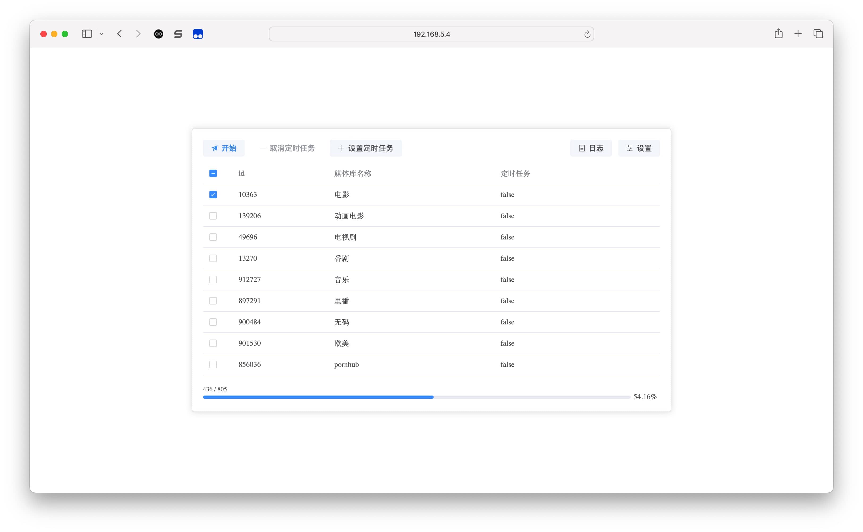Go forward with the forward arrow
863x532 pixels.
point(138,34)
